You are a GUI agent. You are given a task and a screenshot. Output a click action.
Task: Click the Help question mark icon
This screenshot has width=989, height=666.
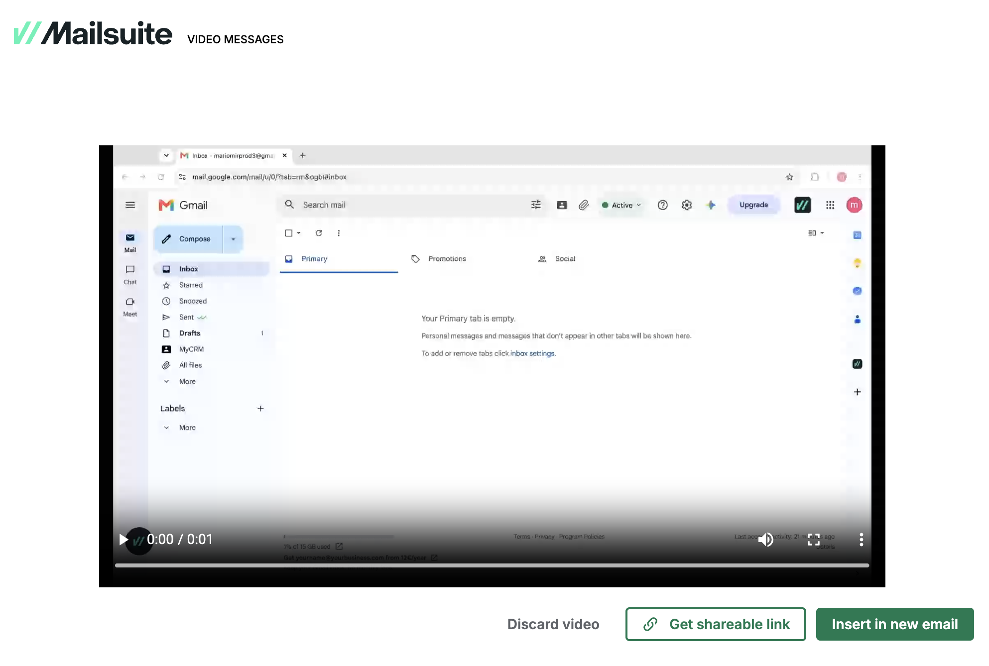[x=662, y=205]
